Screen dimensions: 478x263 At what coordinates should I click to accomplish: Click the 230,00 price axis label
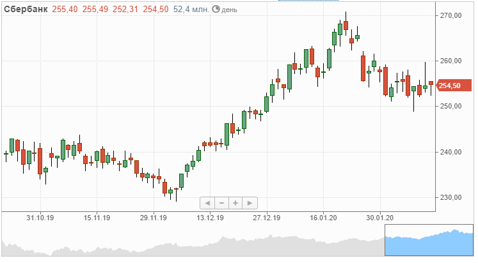click(x=451, y=197)
